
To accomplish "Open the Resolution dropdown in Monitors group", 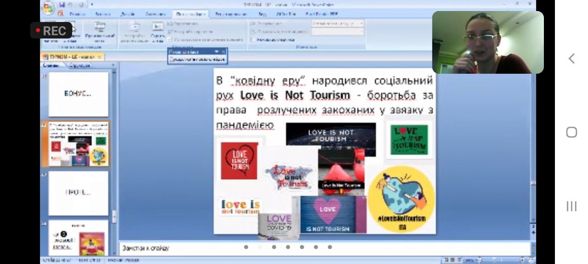I will 337,23.
